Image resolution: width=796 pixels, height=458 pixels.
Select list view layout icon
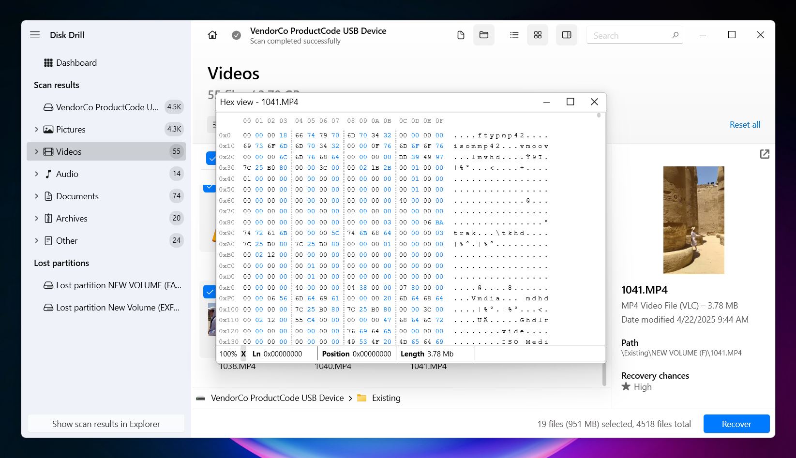click(514, 35)
